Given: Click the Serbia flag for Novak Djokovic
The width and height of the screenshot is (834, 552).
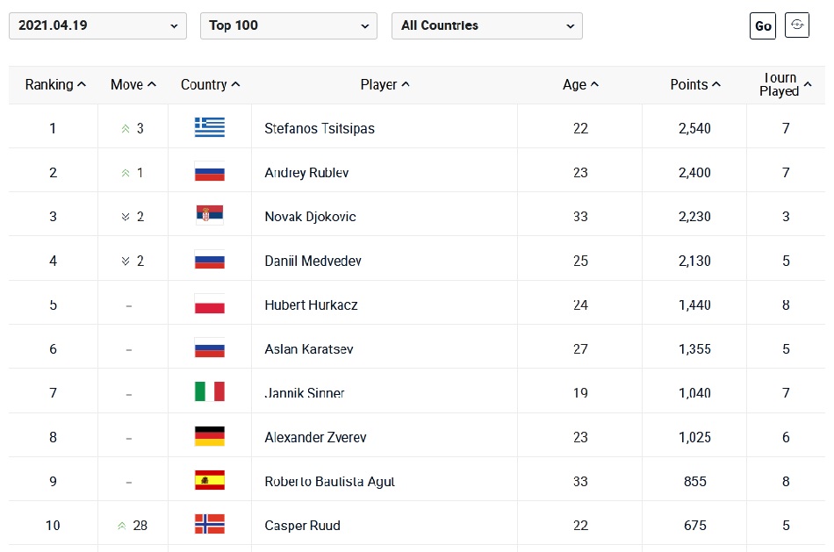Looking at the screenshot, I should pos(210,214).
